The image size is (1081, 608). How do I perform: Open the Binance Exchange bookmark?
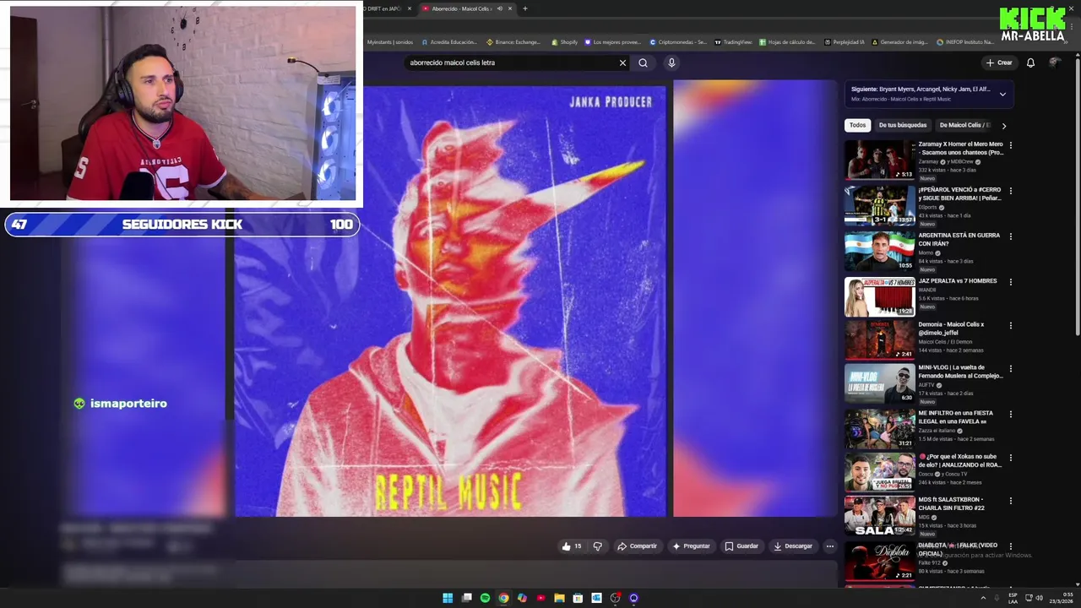point(513,42)
